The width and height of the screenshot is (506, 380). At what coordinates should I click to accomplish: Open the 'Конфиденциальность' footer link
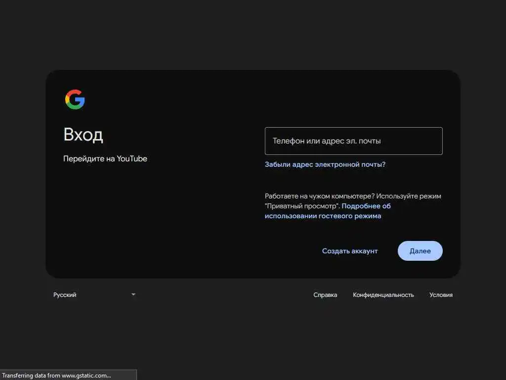click(x=383, y=295)
